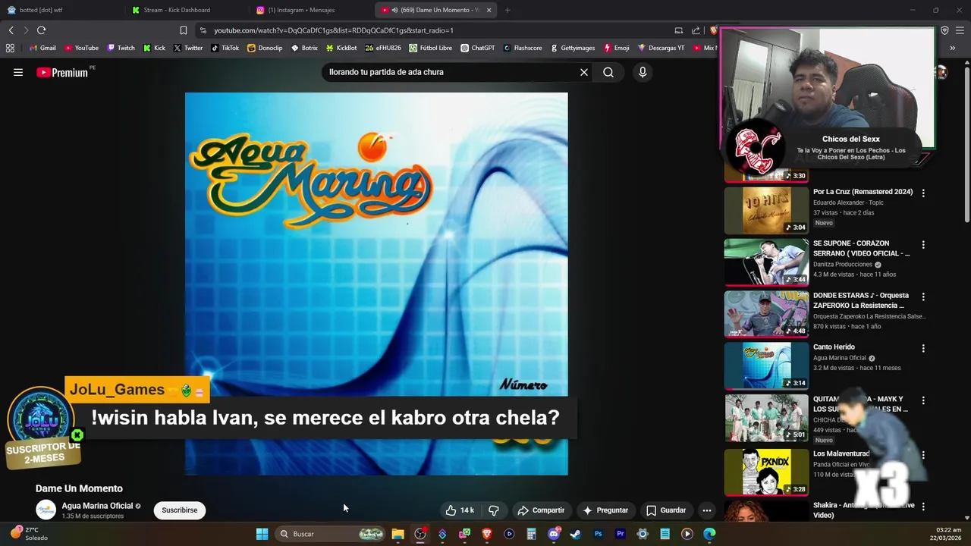
Task: Open options for Por La Cruz video
Action: (x=923, y=193)
